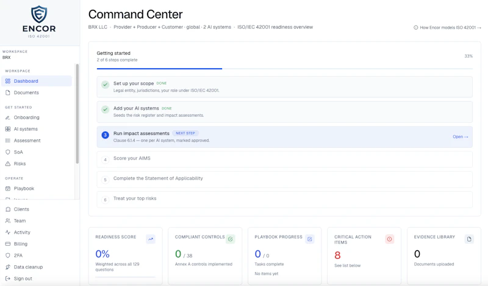This screenshot has height=286, width=488.
Task: Navigate to AI systems page
Action: 37,129
